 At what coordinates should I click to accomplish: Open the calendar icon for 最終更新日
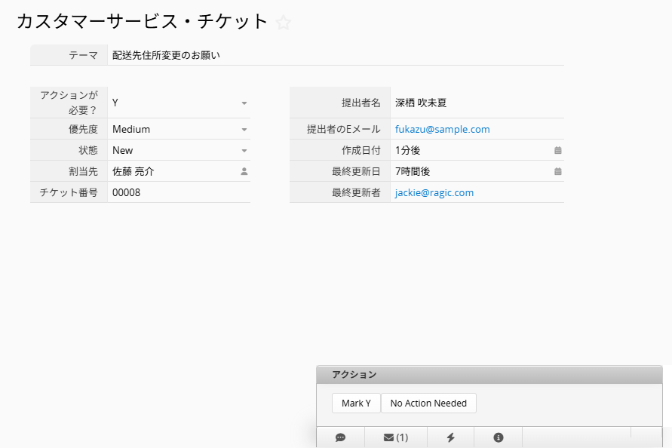[557, 171]
